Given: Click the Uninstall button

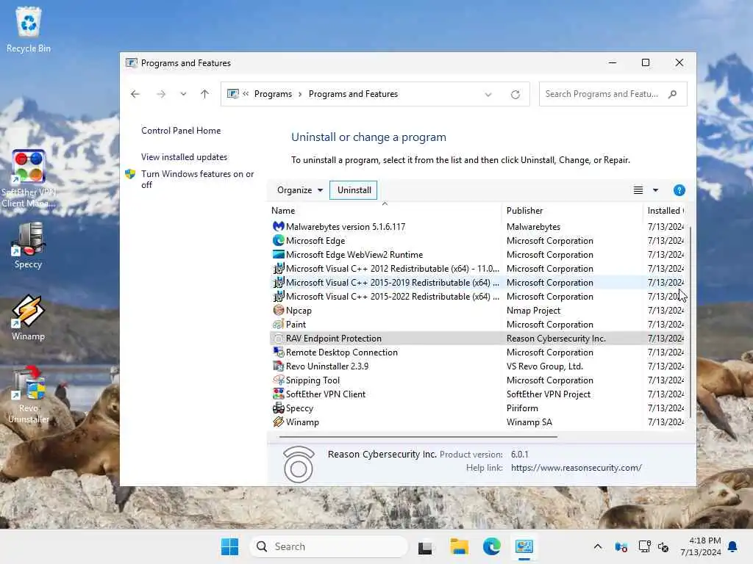Looking at the screenshot, I should [x=354, y=190].
